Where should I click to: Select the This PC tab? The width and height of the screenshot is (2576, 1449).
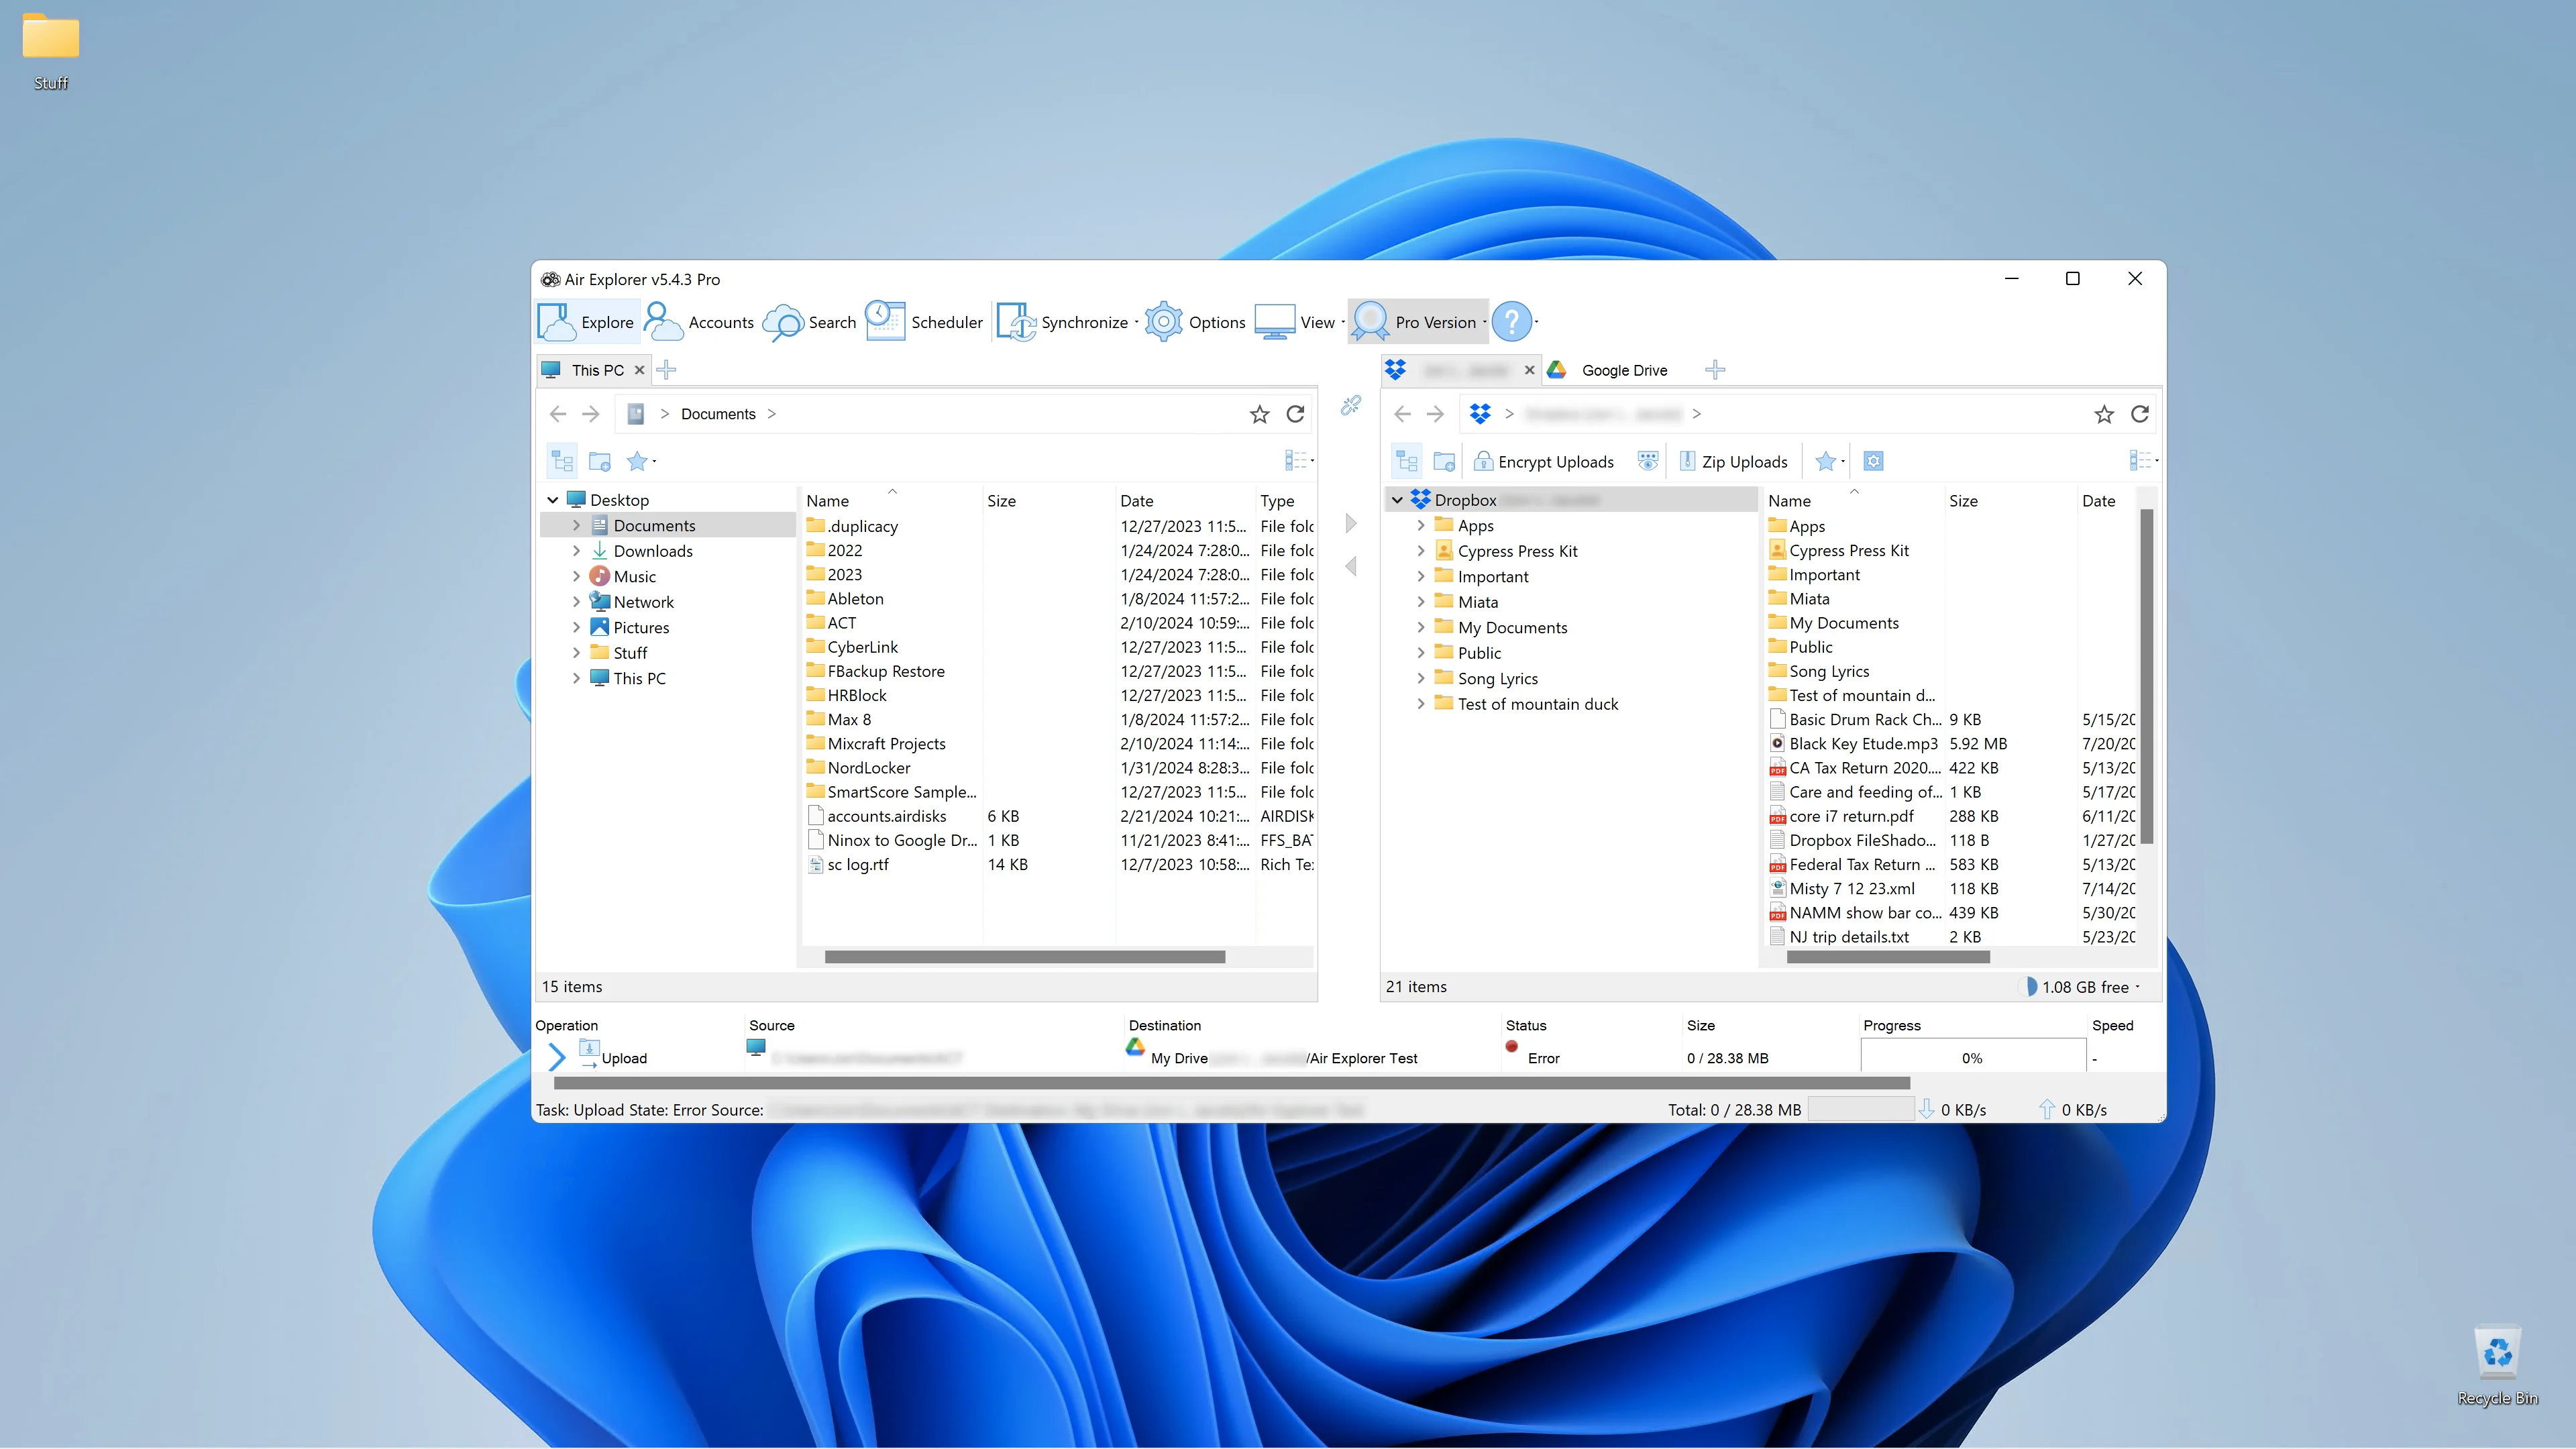point(596,370)
